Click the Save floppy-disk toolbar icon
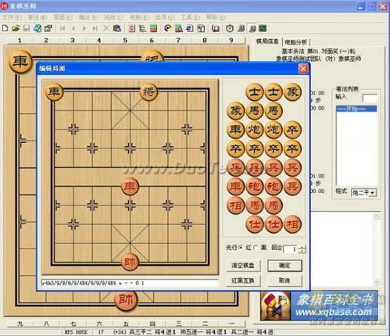Screen dimensions: 390x336 27,28
